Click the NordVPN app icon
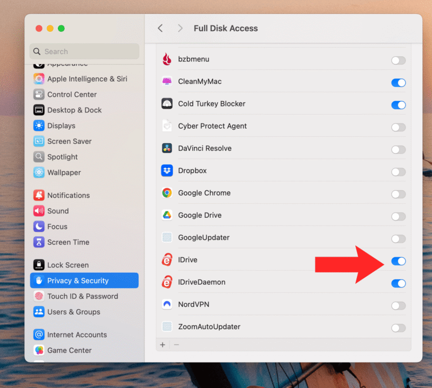Screen dimensions: 432x388 (x=167, y=304)
